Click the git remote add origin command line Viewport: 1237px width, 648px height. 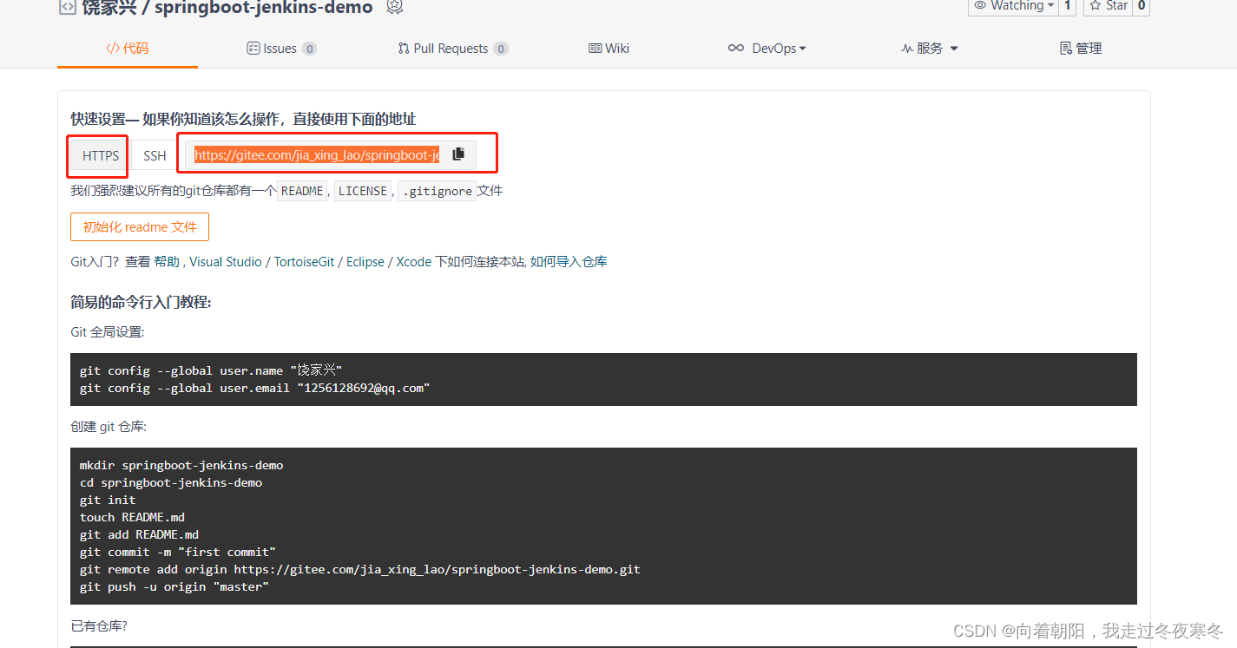click(x=360, y=569)
